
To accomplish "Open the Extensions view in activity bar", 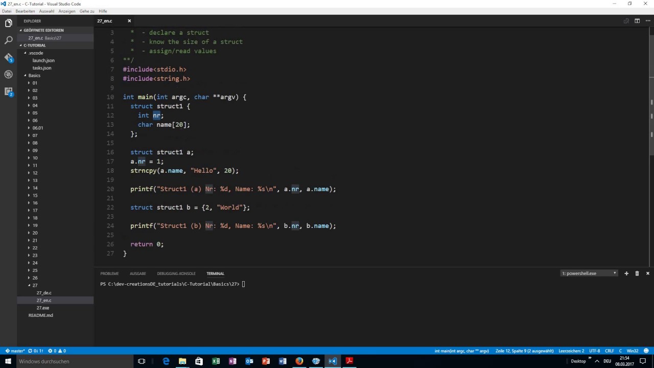I will tap(8, 91).
